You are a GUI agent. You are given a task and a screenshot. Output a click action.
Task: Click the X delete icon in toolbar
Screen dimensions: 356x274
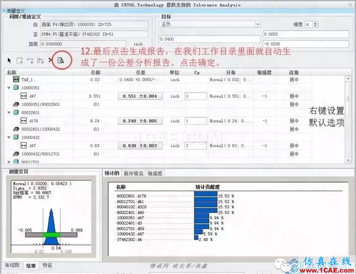(50, 60)
